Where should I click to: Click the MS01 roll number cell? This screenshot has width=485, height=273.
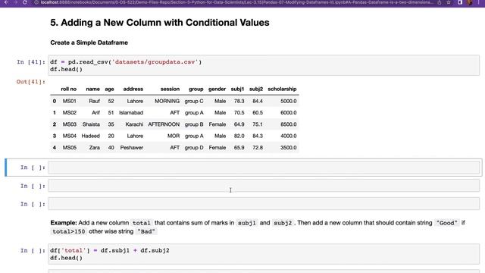point(69,101)
